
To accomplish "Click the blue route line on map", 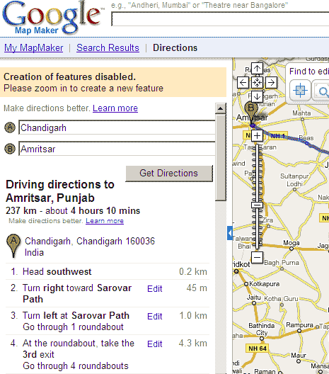I will [307, 143].
